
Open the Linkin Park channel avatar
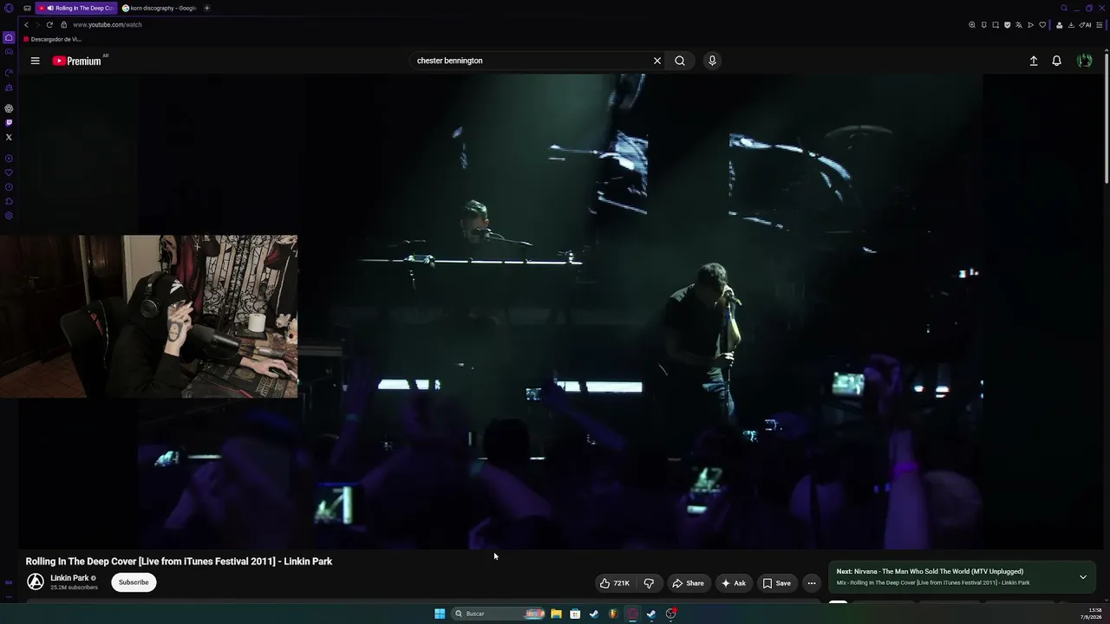(x=36, y=582)
